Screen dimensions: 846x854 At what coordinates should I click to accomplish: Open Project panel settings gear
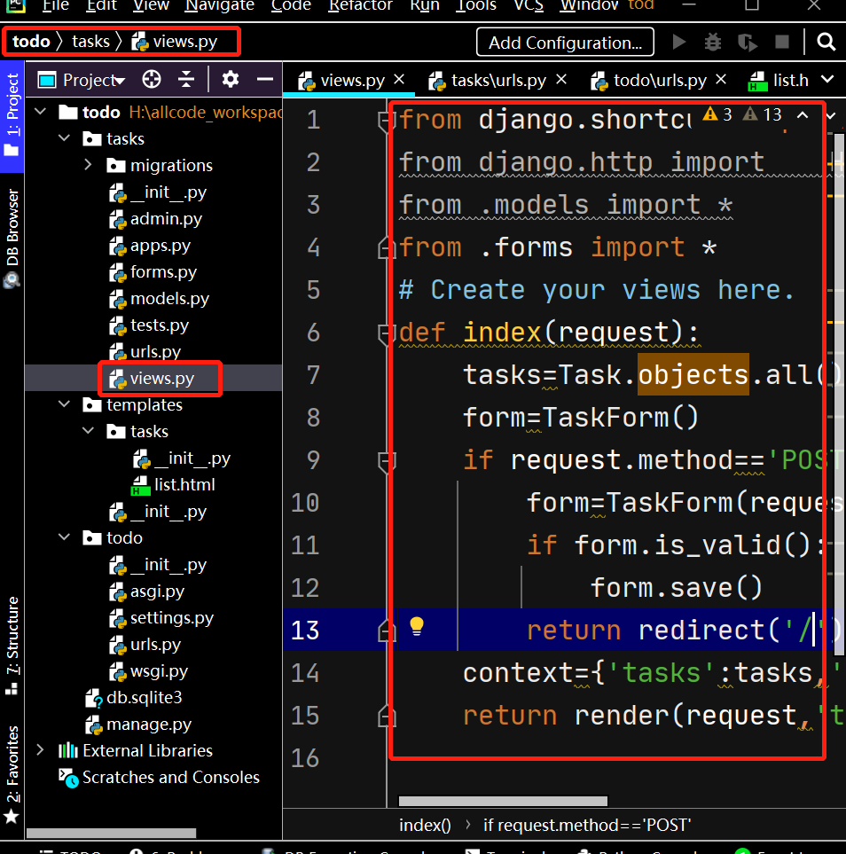230,80
